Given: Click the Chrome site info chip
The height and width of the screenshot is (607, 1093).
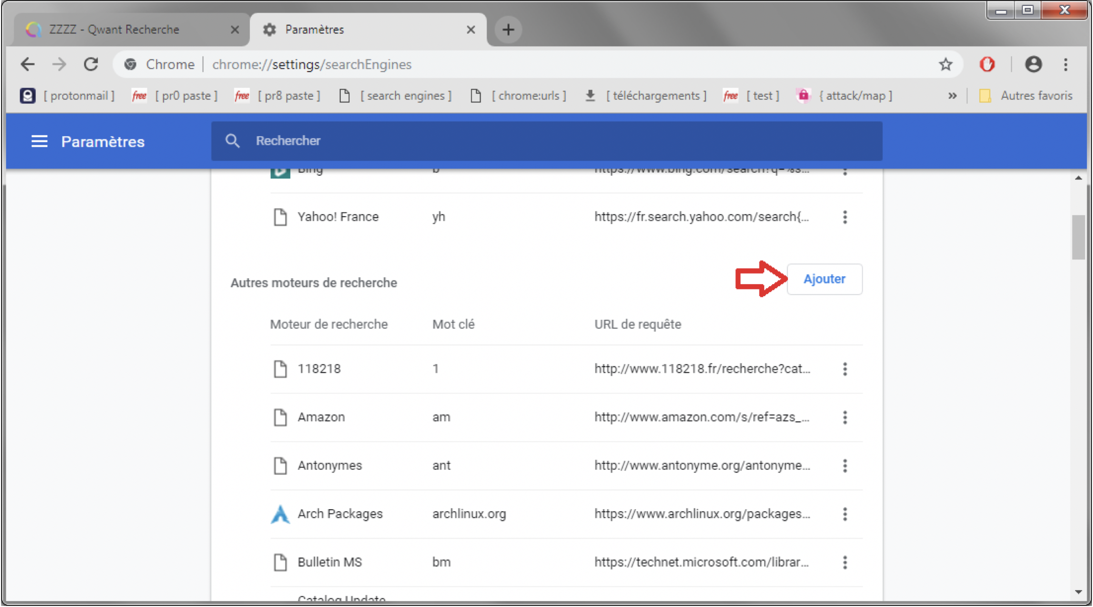Looking at the screenshot, I should tap(159, 64).
